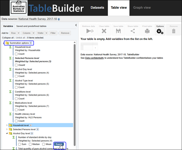Click sigma icon beside Number of standard drinks
The width and height of the screenshot is (182, 150).
coord(14,137)
